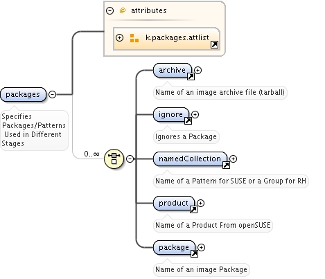Select the namedCollection element node
325x279 pixels.
190,159
